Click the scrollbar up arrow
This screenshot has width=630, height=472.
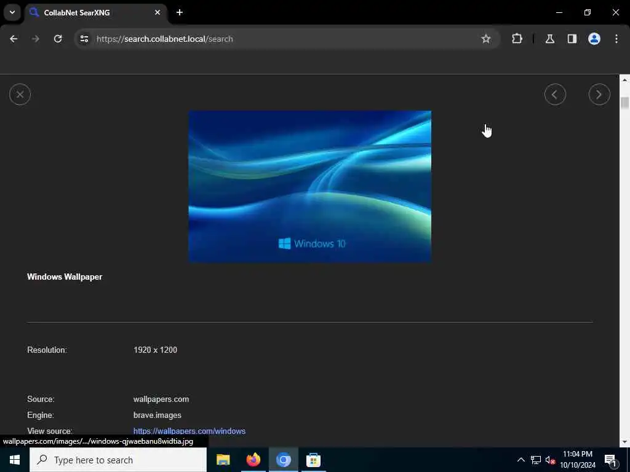(624, 80)
